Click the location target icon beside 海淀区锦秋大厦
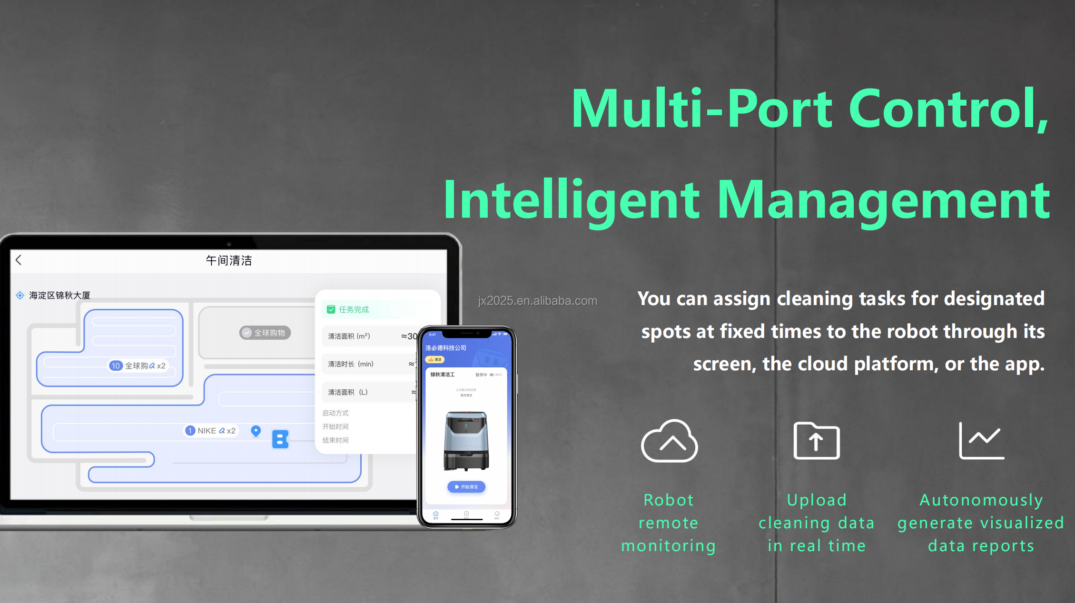The width and height of the screenshot is (1075, 603). [x=20, y=295]
